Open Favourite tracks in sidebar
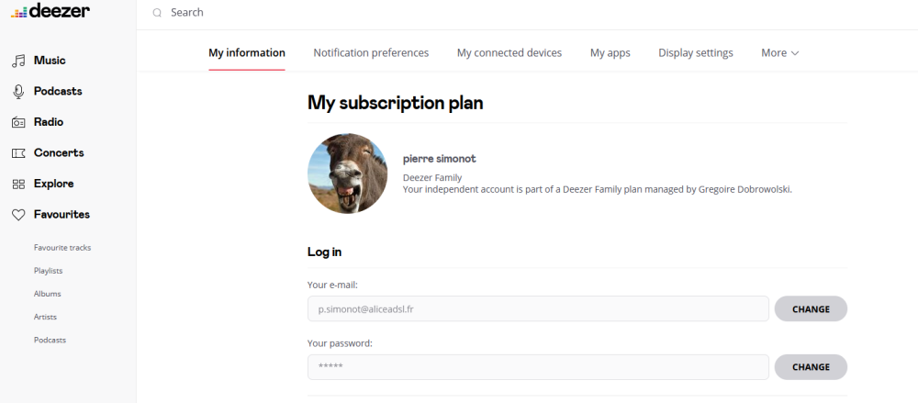 [x=62, y=248]
